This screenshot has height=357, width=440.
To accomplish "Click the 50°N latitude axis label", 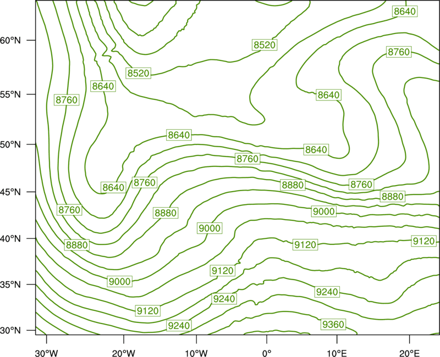I will (x=10, y=144).
